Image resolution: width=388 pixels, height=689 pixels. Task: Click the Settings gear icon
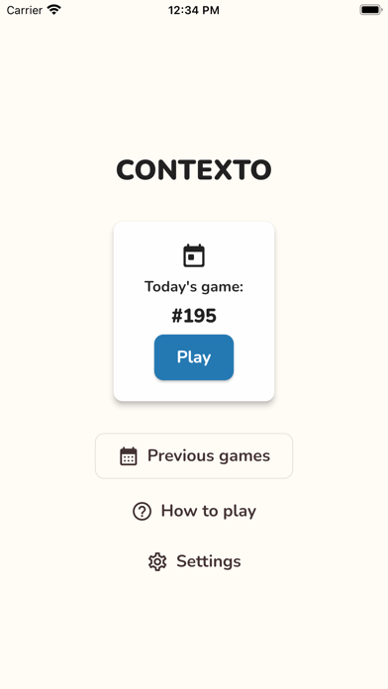[x=157, y=561]
